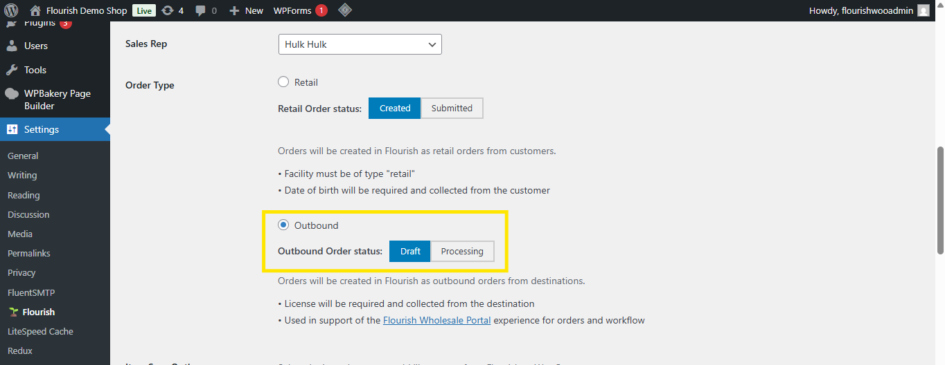Go to Privacy settings
This screenshot has width=945, height=365.
[x=21, y=272]
